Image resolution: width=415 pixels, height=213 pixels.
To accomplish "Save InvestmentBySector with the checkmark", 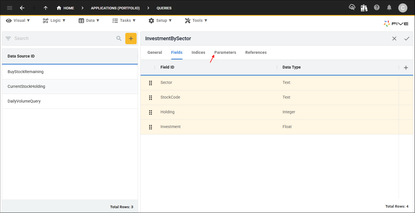I will (407, 39).
